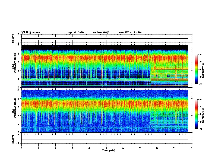Click the "2" tick on the Time axis
Screen dimensions: 215x166
(x=55, y=148)
